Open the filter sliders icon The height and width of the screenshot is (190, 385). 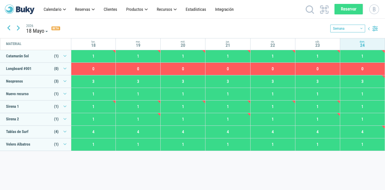[375, 29]
